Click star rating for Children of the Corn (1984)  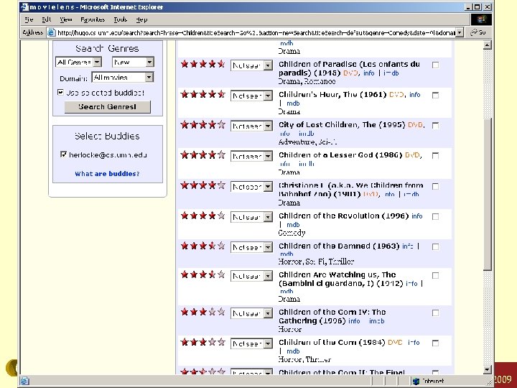pos(202,342)
